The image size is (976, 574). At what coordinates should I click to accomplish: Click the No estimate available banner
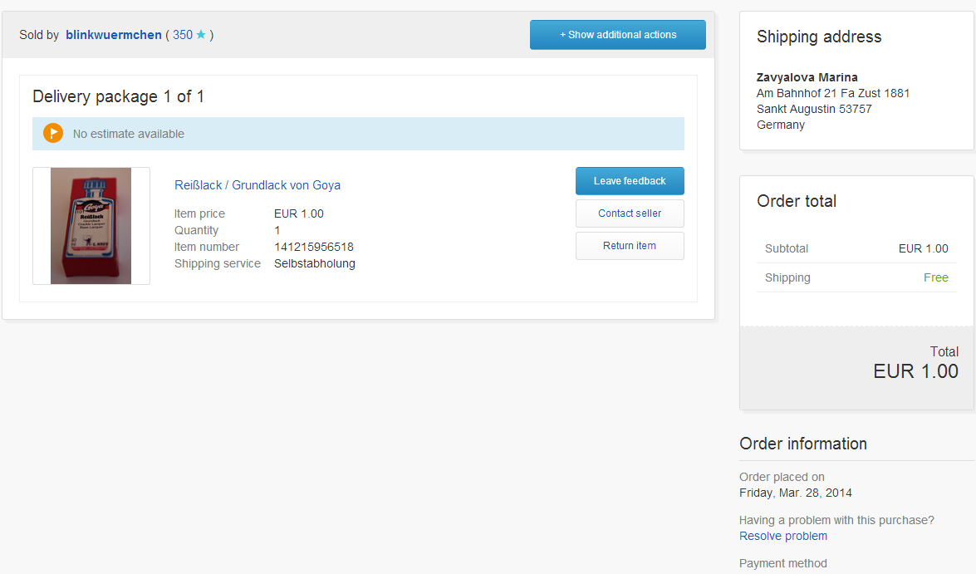[129, 134]
